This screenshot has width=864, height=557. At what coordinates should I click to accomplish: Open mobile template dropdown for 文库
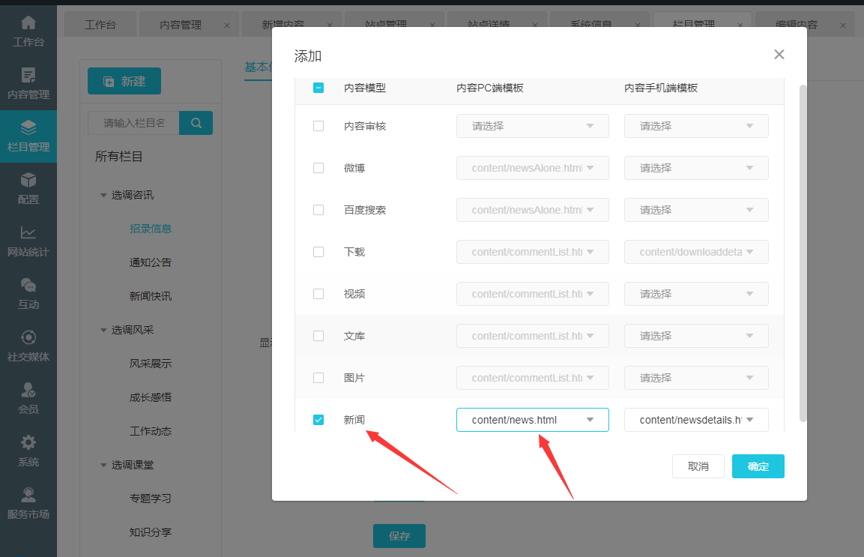[x=696, y=335]
